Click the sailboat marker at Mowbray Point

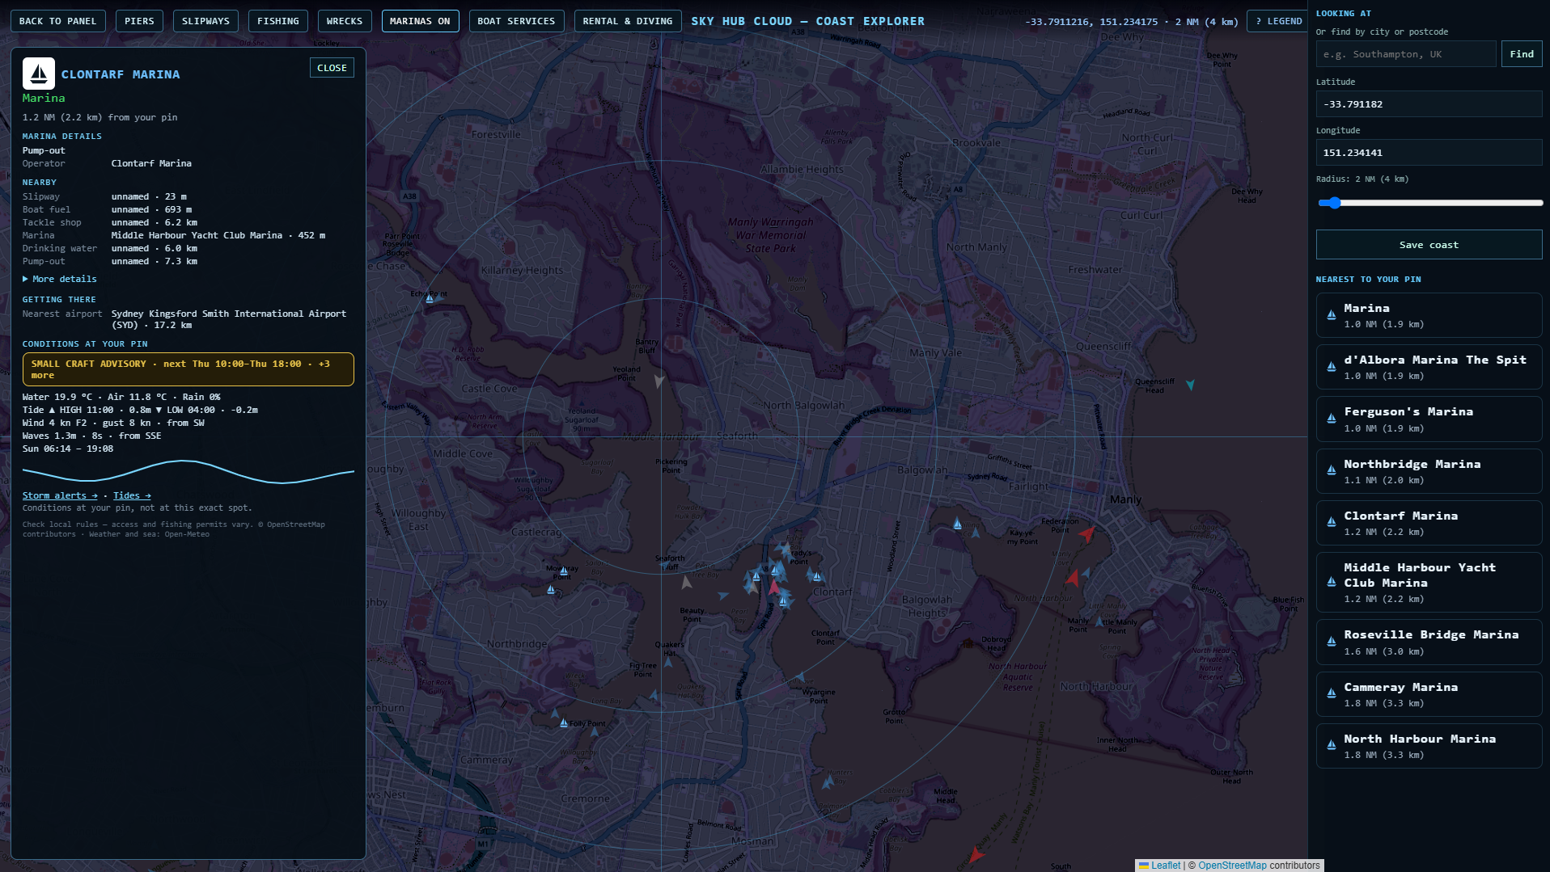(x=564, y=571)
